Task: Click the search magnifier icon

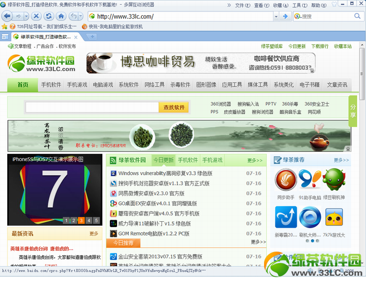Action: click(x=357, y=16)
